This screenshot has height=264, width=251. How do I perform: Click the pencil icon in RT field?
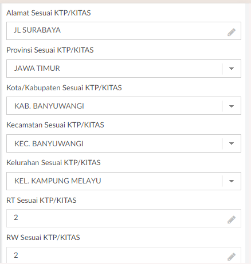[232, 219]
